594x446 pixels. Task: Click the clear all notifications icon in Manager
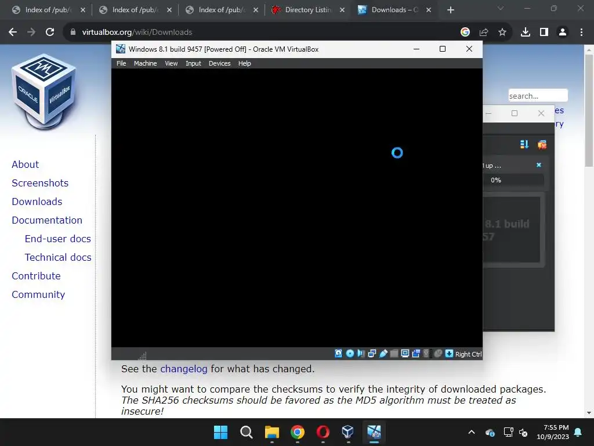(542, 145)
